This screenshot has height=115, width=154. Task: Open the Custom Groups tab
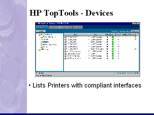point(66,27)
